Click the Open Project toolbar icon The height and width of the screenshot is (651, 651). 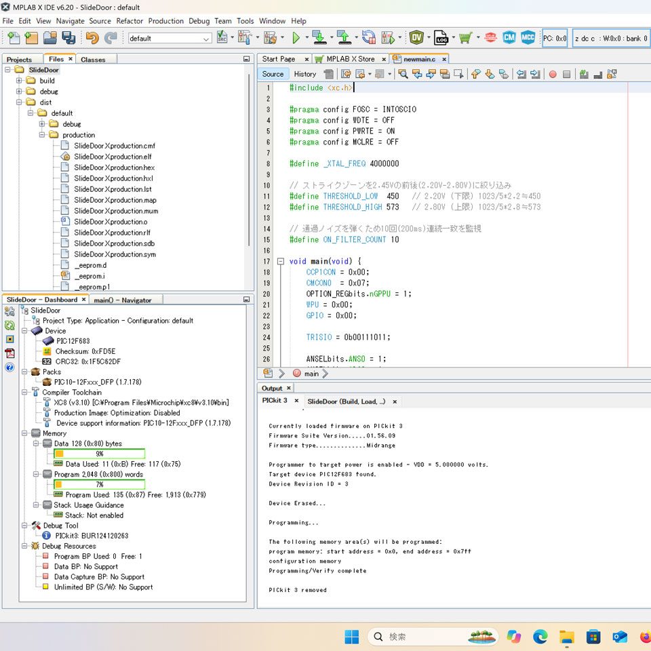click(50, 38)
